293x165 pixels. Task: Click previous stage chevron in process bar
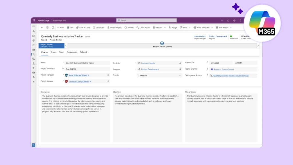(x=66, y=46)
